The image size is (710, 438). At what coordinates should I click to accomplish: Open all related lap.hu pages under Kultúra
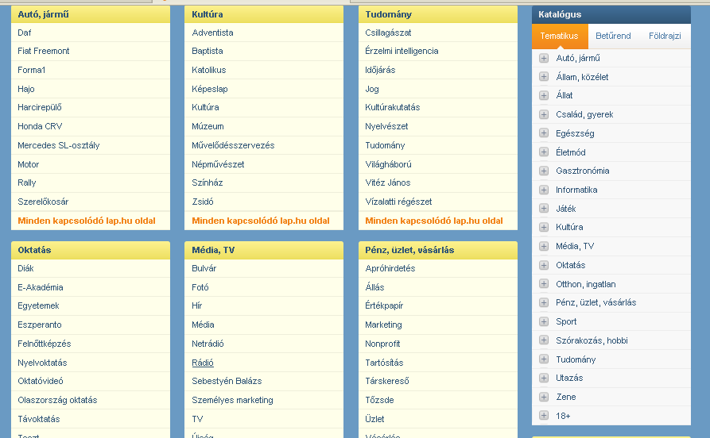point(260,221)
